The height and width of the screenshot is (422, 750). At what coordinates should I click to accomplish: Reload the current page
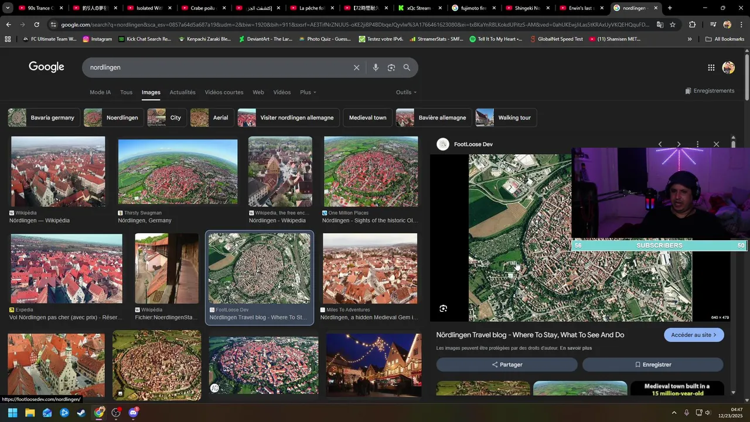pos(36,25)
